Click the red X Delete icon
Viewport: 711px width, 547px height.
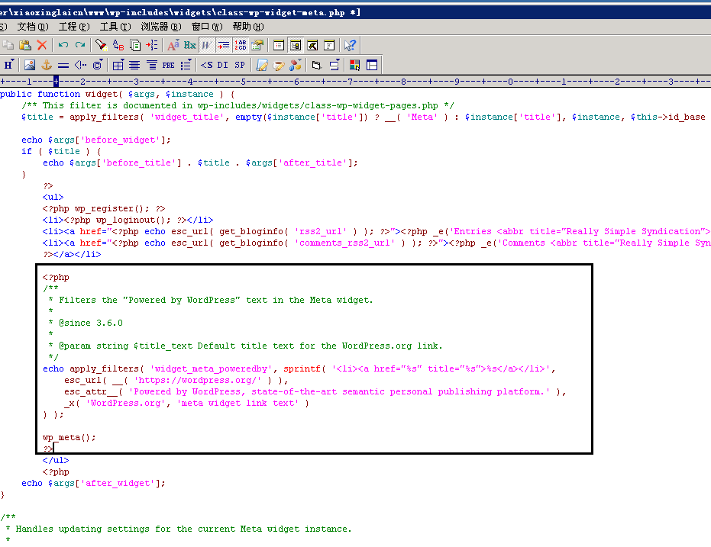(x=42, y=45)
